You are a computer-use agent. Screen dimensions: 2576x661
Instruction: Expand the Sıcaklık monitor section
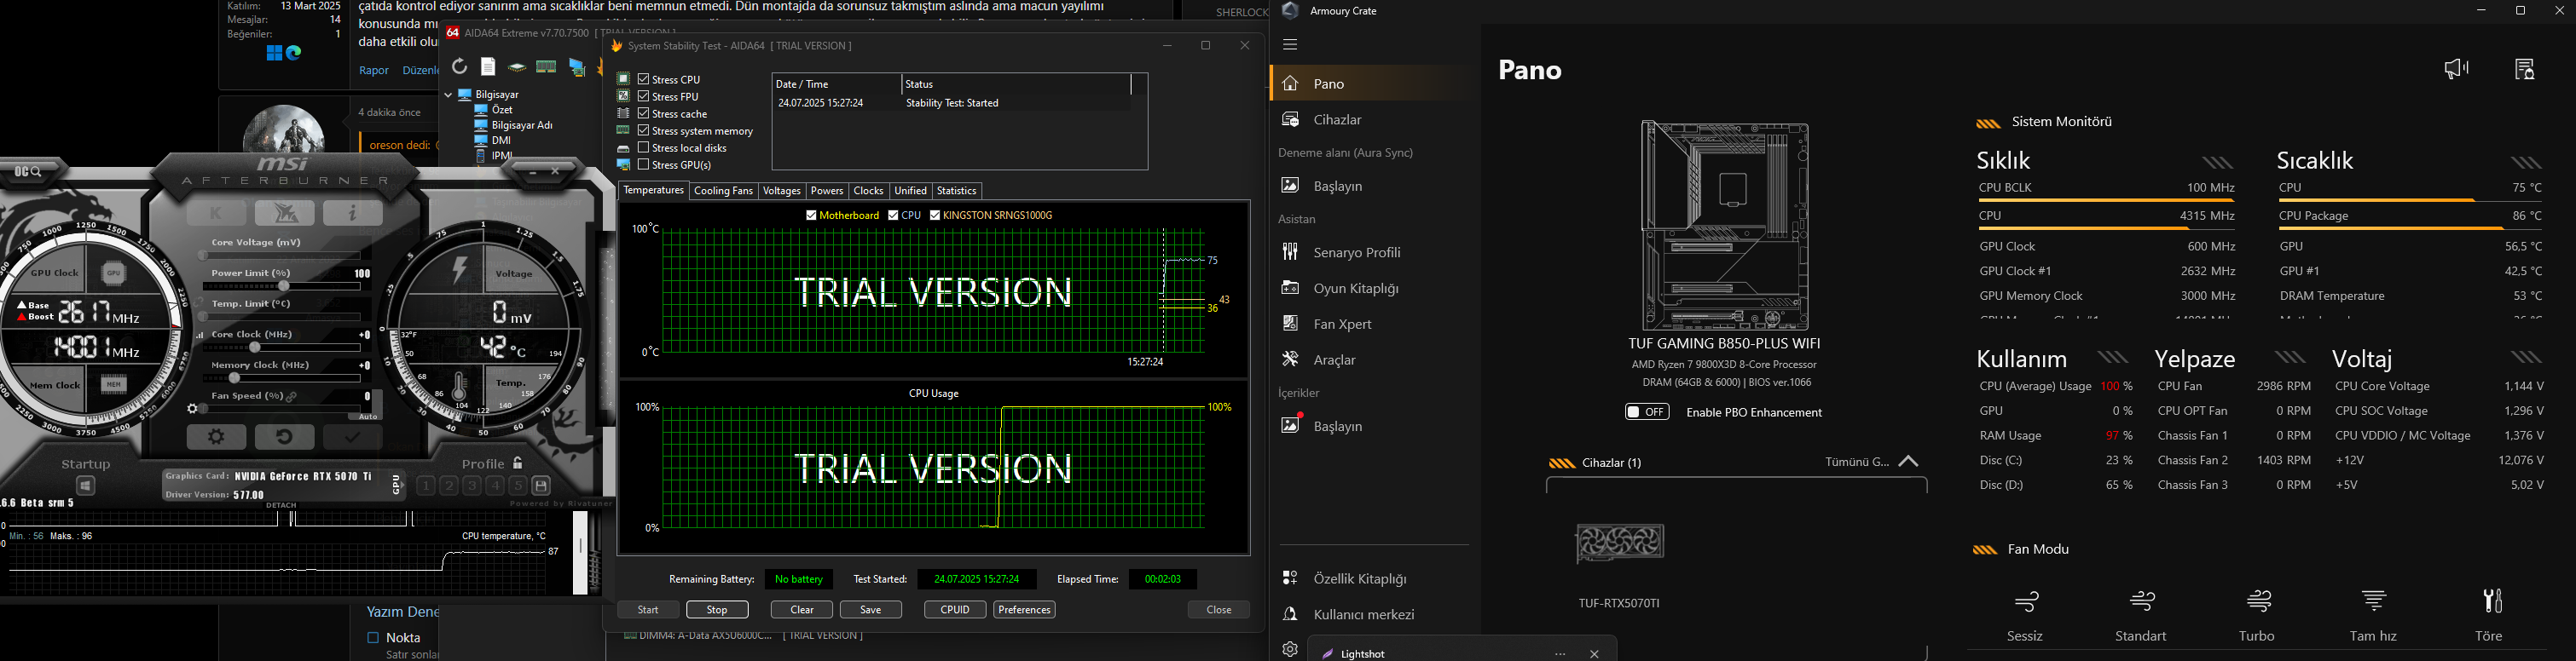2527,163
